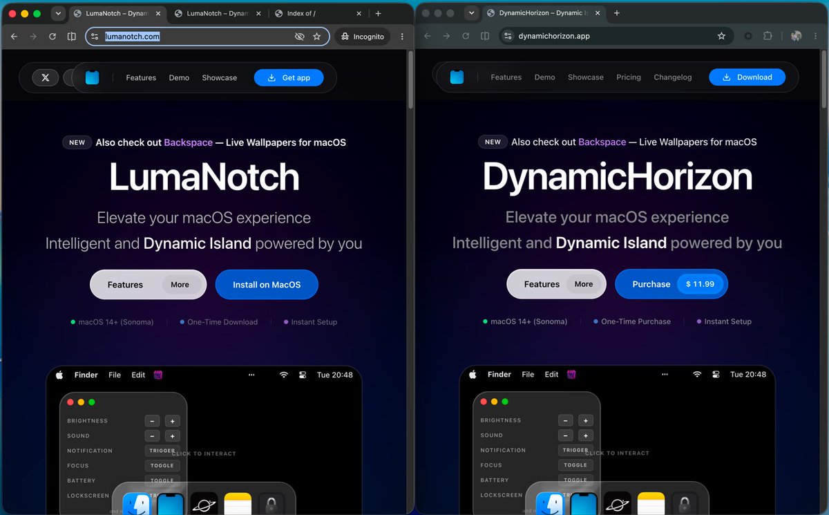This screenshot has width=829, height=515.
Task: Click the Download button on DynamicHorizon
Action: pyautogui.click(x=747, y=77)
